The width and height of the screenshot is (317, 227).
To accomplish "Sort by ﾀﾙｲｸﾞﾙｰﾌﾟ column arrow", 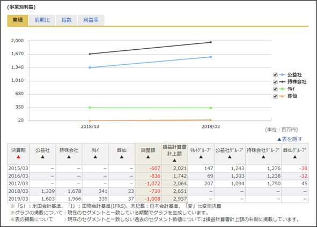I will (201, 157).
